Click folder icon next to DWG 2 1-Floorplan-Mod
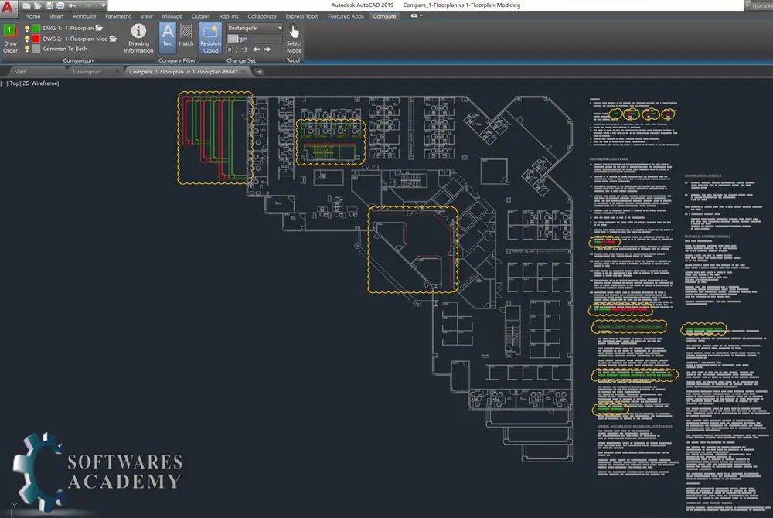The image size is (773, 518). 114,39
